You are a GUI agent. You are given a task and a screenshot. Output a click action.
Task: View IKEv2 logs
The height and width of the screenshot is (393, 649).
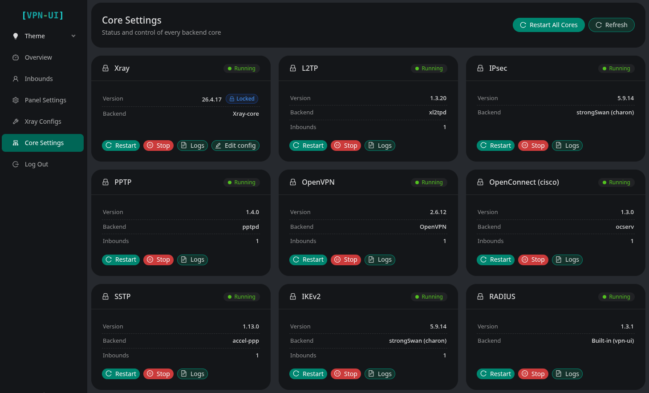pos(380,374)
